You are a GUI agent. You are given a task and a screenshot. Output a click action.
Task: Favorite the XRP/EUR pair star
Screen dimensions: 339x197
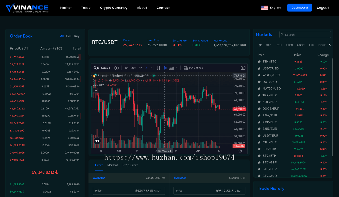(259, 122)
